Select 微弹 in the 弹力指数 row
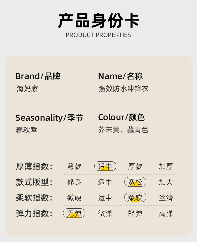Viewport: 197px width, 242px height. click(105, 213)
